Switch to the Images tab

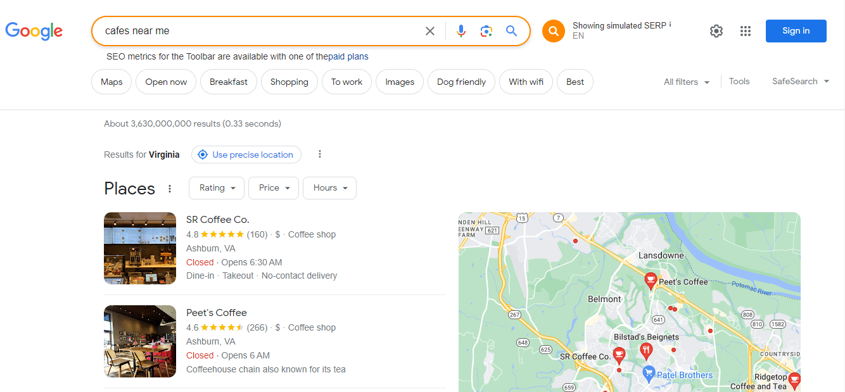click(x=400, y=82)
